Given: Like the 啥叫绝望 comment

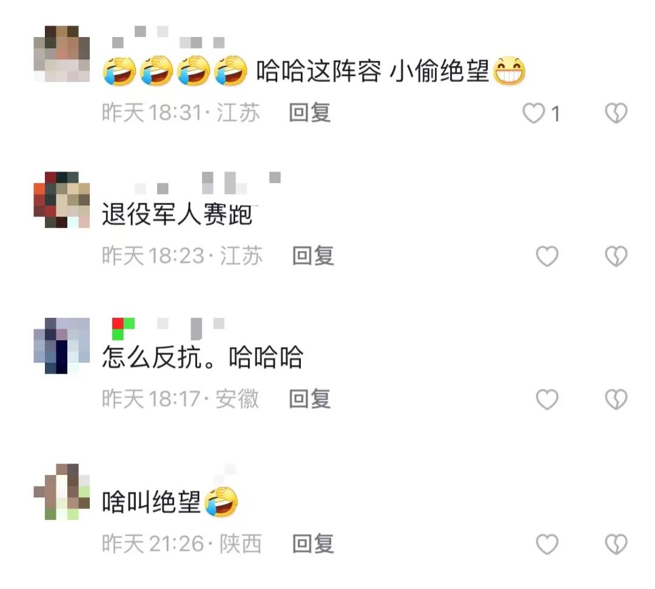Looking at the screenshot, I should click(547, 544).
